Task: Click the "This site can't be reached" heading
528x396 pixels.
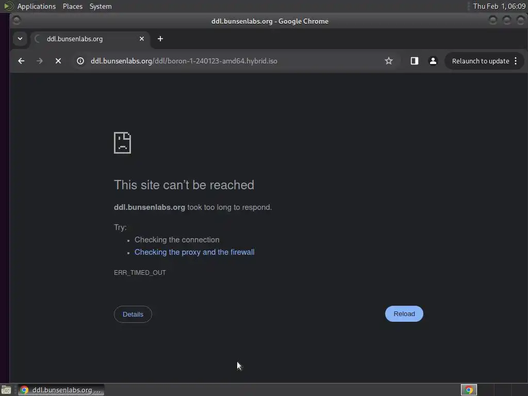Action: coord(184,185)
